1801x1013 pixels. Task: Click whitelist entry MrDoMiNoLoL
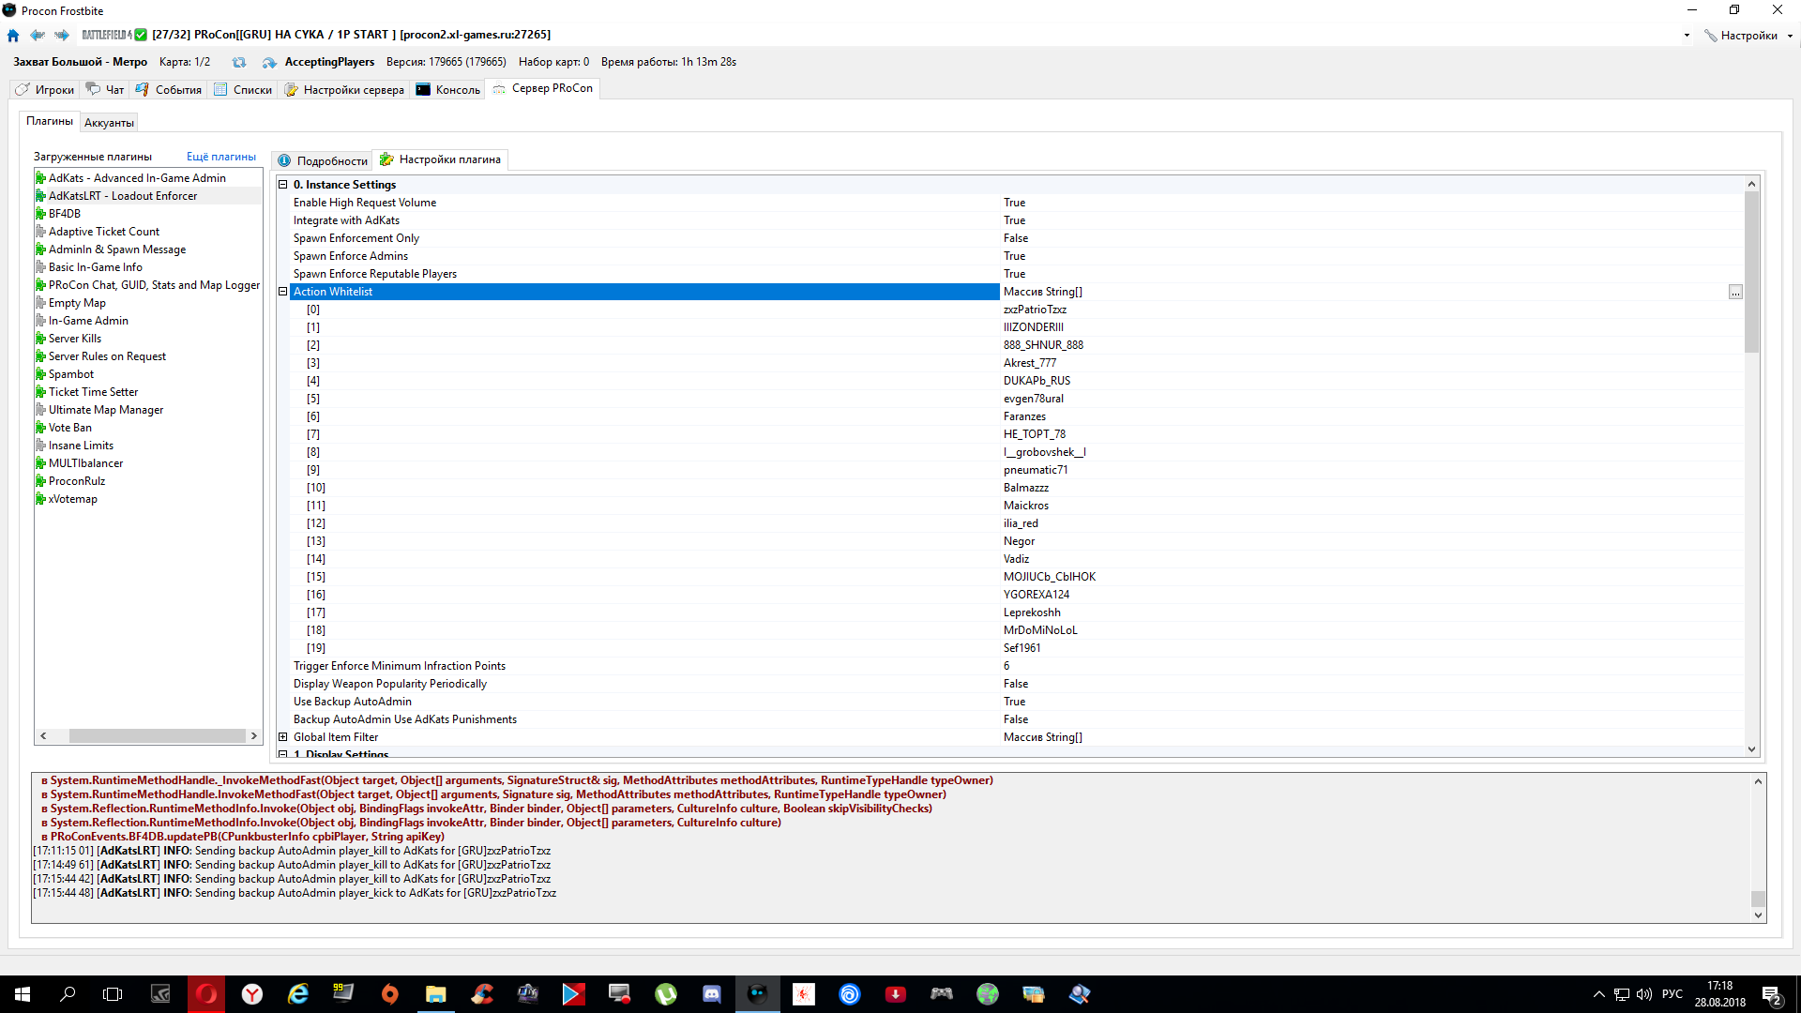tap(1040, 630)
